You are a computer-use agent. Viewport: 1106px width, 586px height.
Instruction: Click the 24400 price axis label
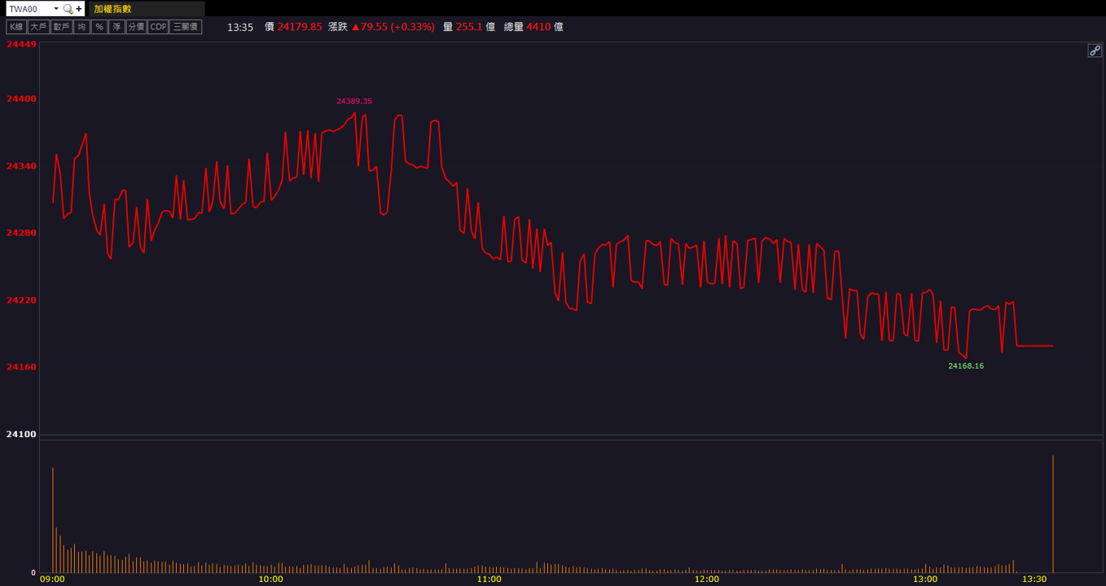click(21, 98)
